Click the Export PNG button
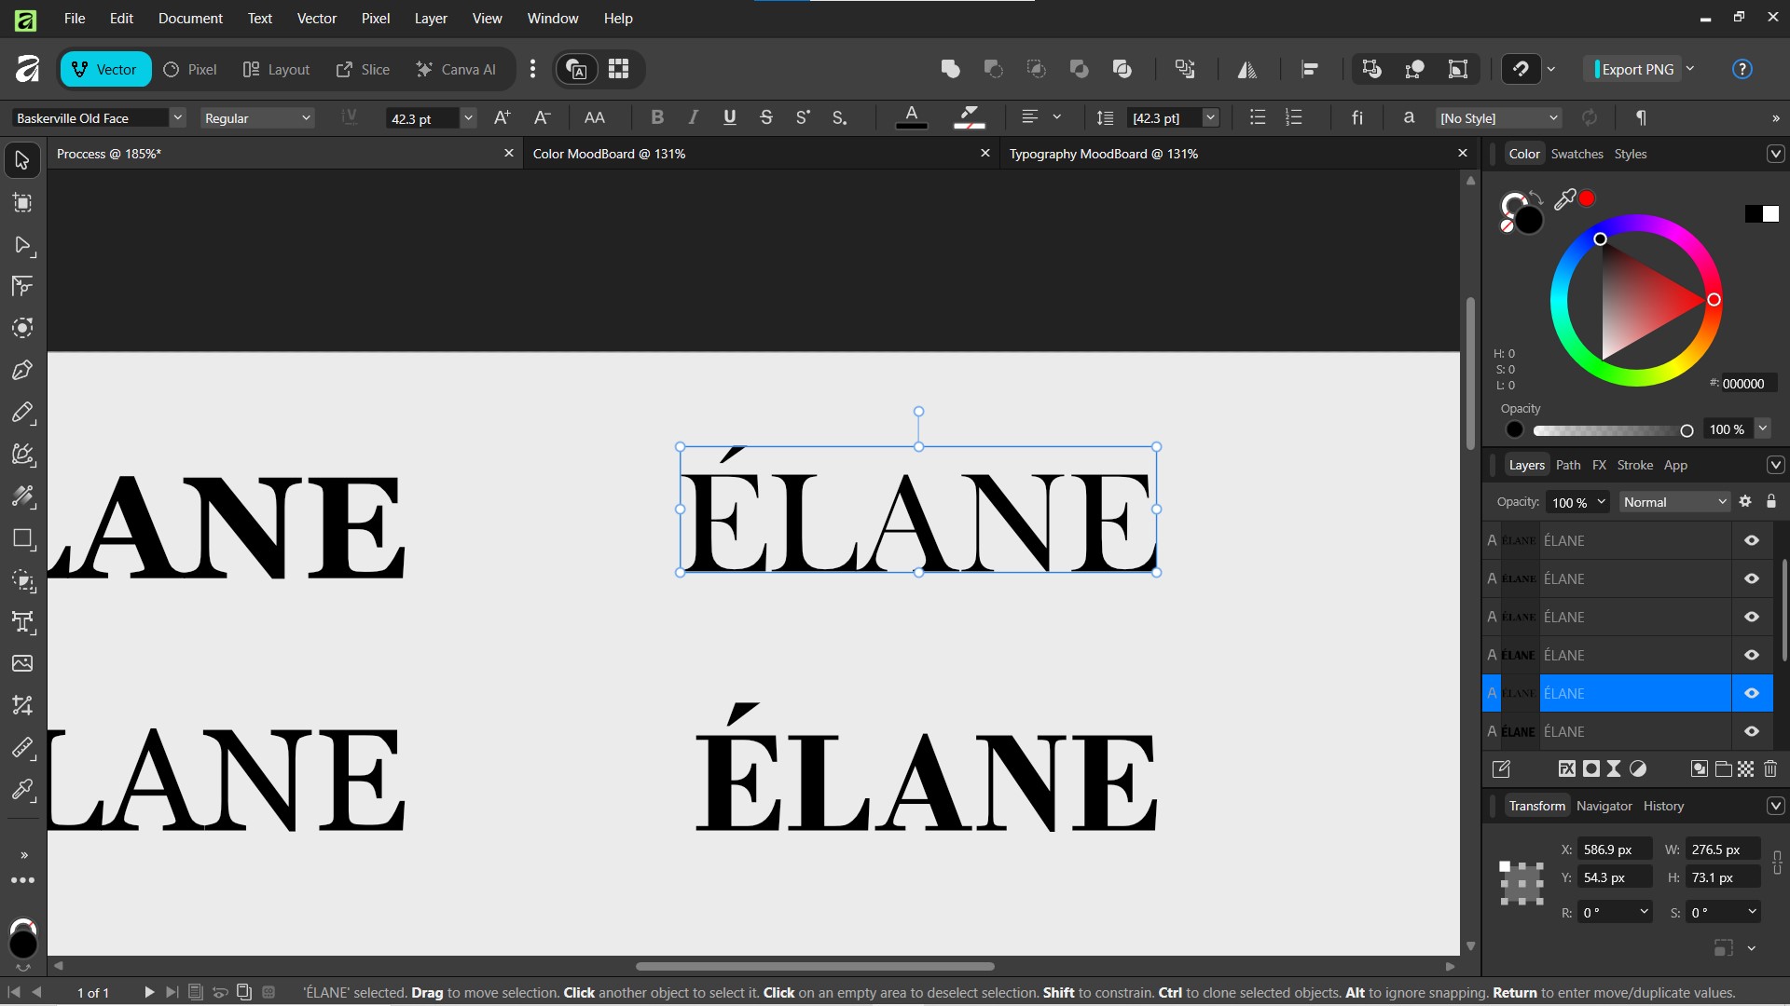 coord(1632,69)
